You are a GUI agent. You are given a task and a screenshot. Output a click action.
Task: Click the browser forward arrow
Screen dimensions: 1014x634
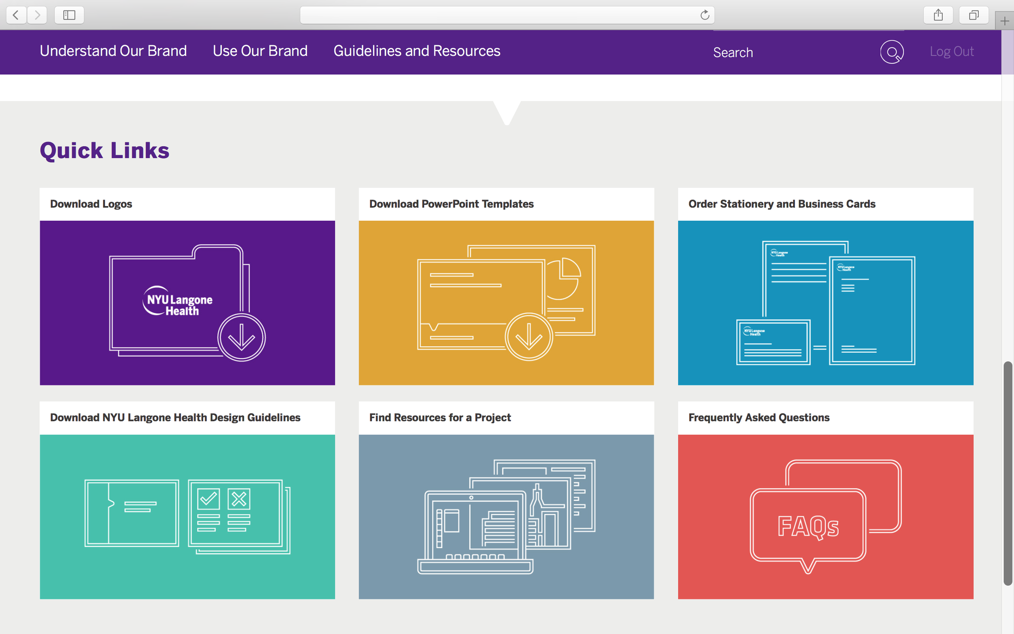point(37,15)
